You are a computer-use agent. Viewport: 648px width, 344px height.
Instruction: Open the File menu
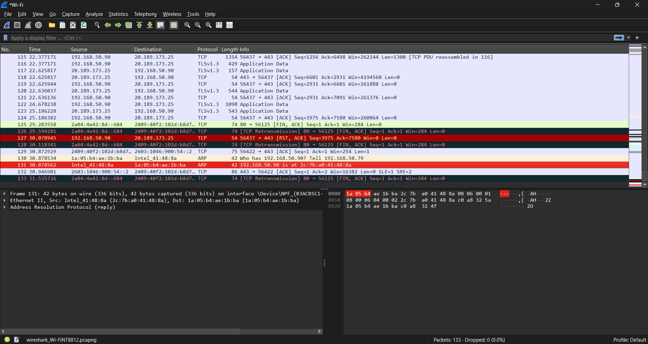pos(8,14)
